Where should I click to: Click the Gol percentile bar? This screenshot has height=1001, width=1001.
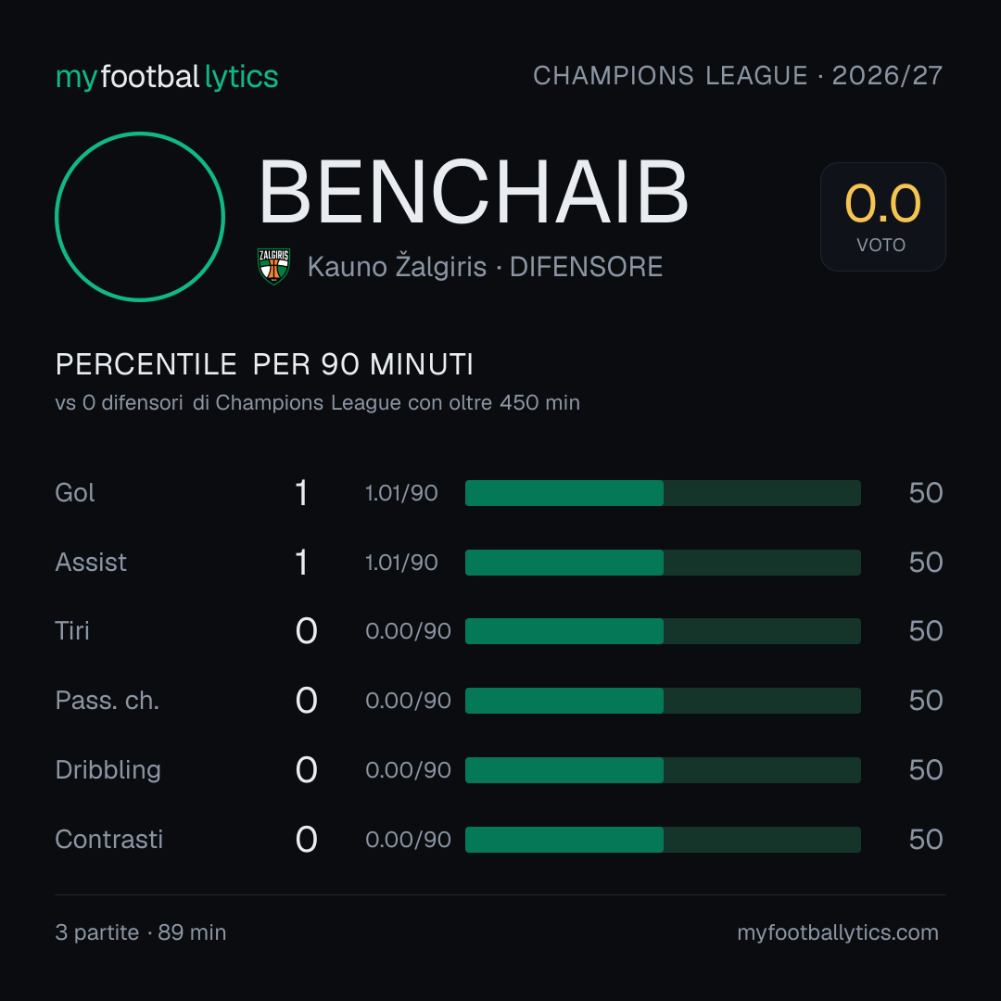tap(663, 493)
